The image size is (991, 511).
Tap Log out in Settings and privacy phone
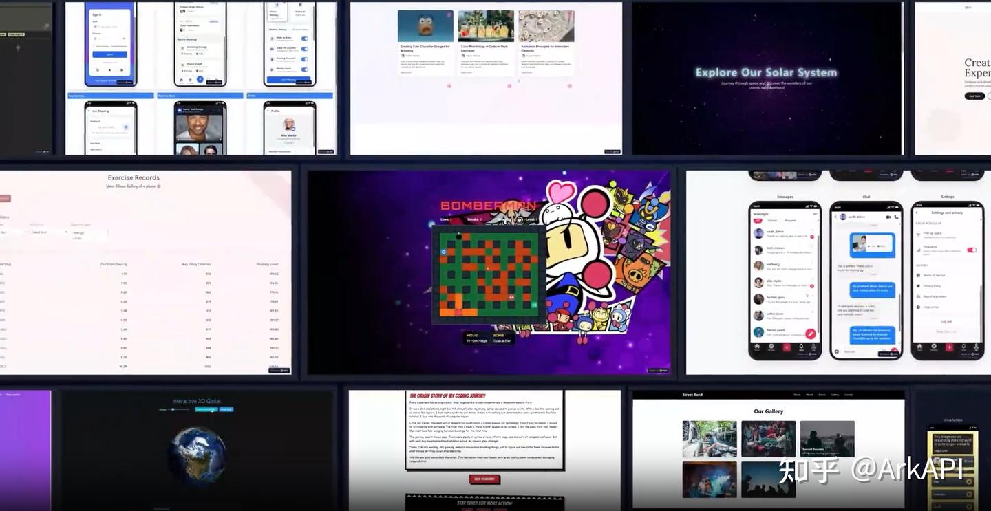click(x=946, y=321)
